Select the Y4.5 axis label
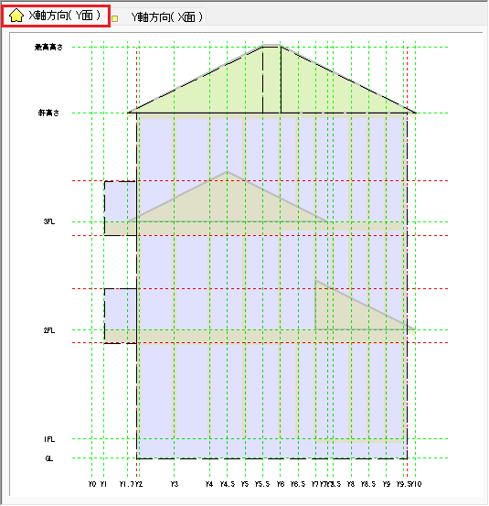The width and height of the screenshot is (489, 506). 228,484
